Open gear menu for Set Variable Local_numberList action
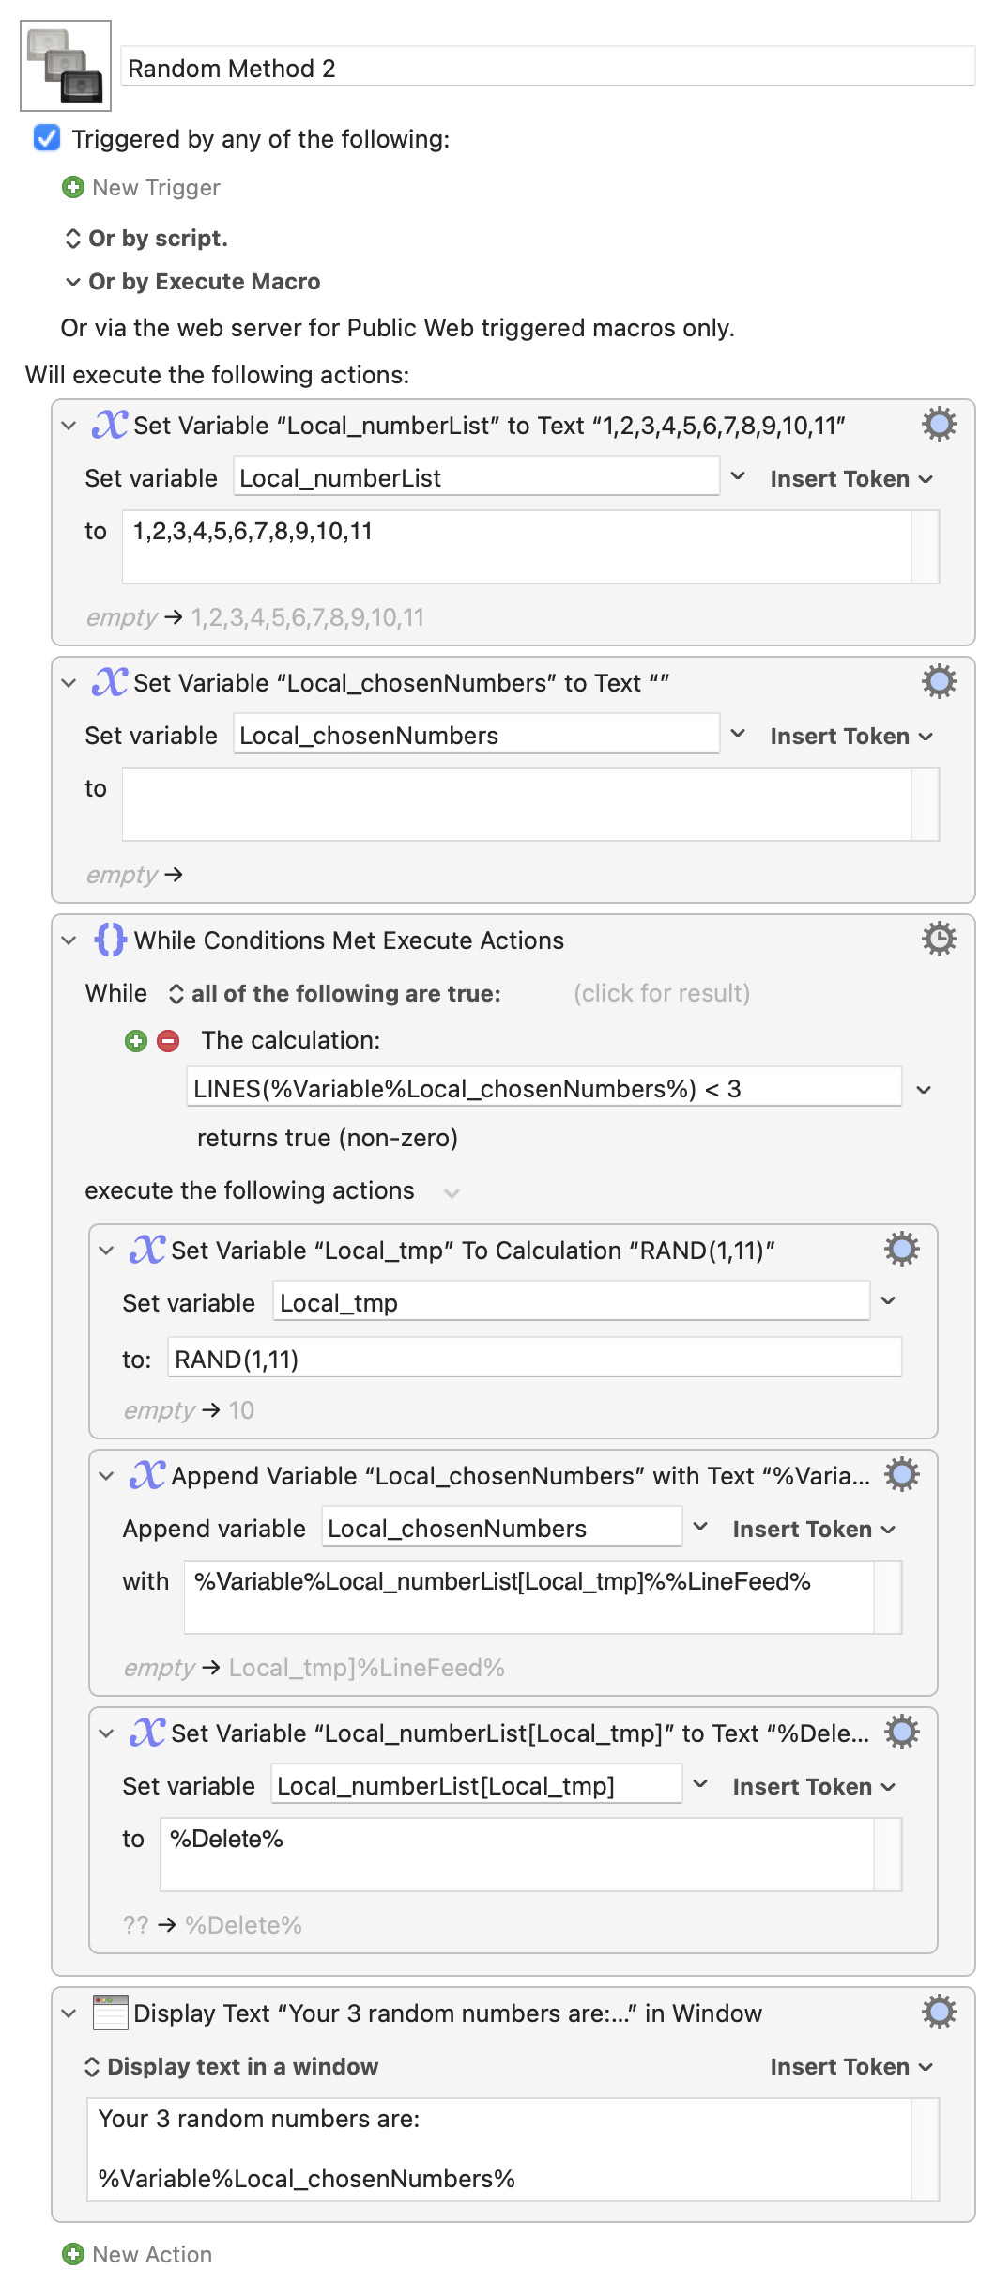 939,425
